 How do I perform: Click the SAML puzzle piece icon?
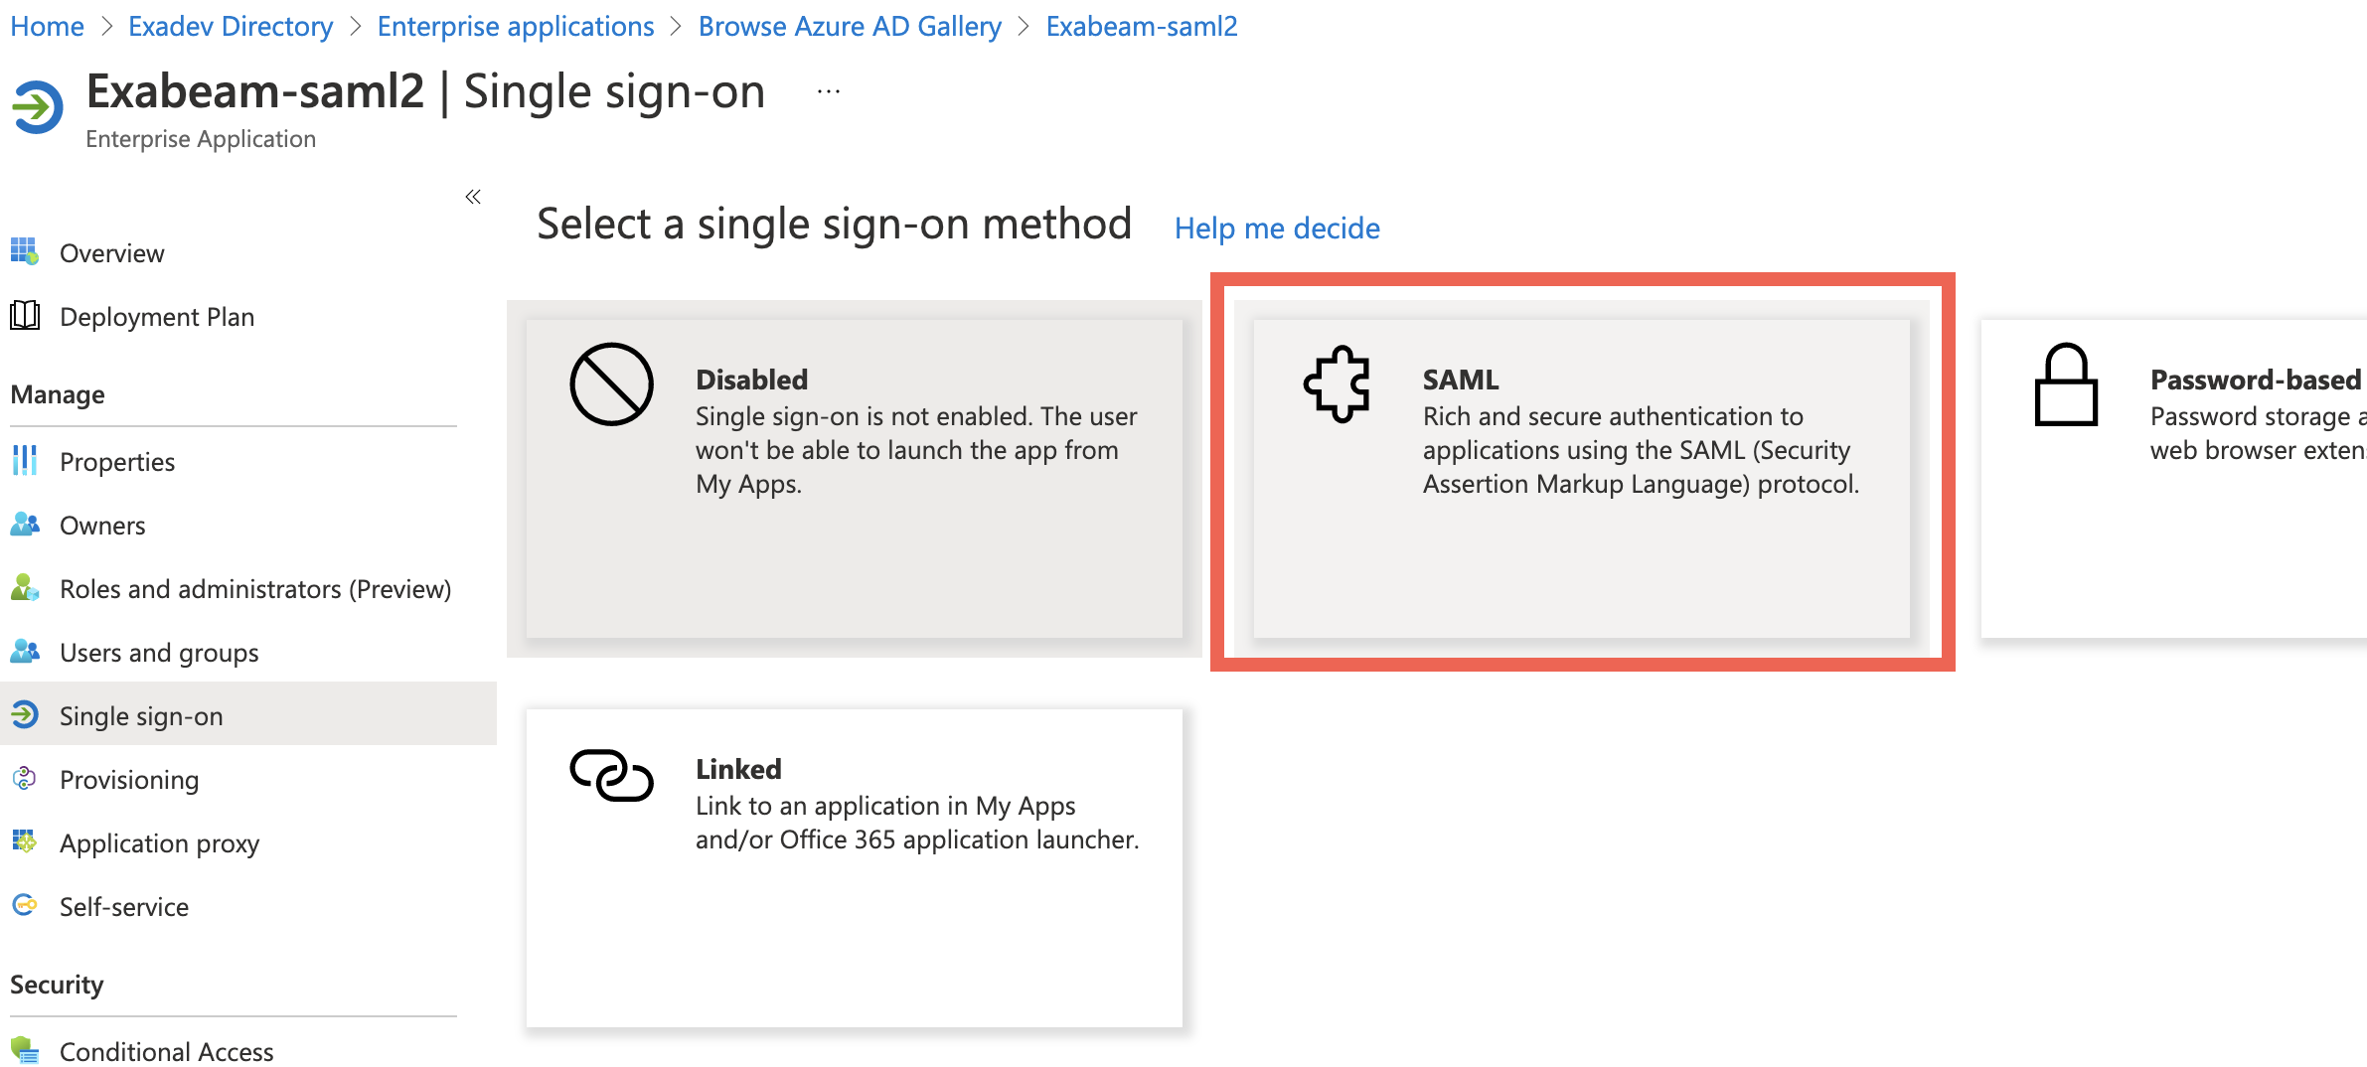(x=1338, y=384)
